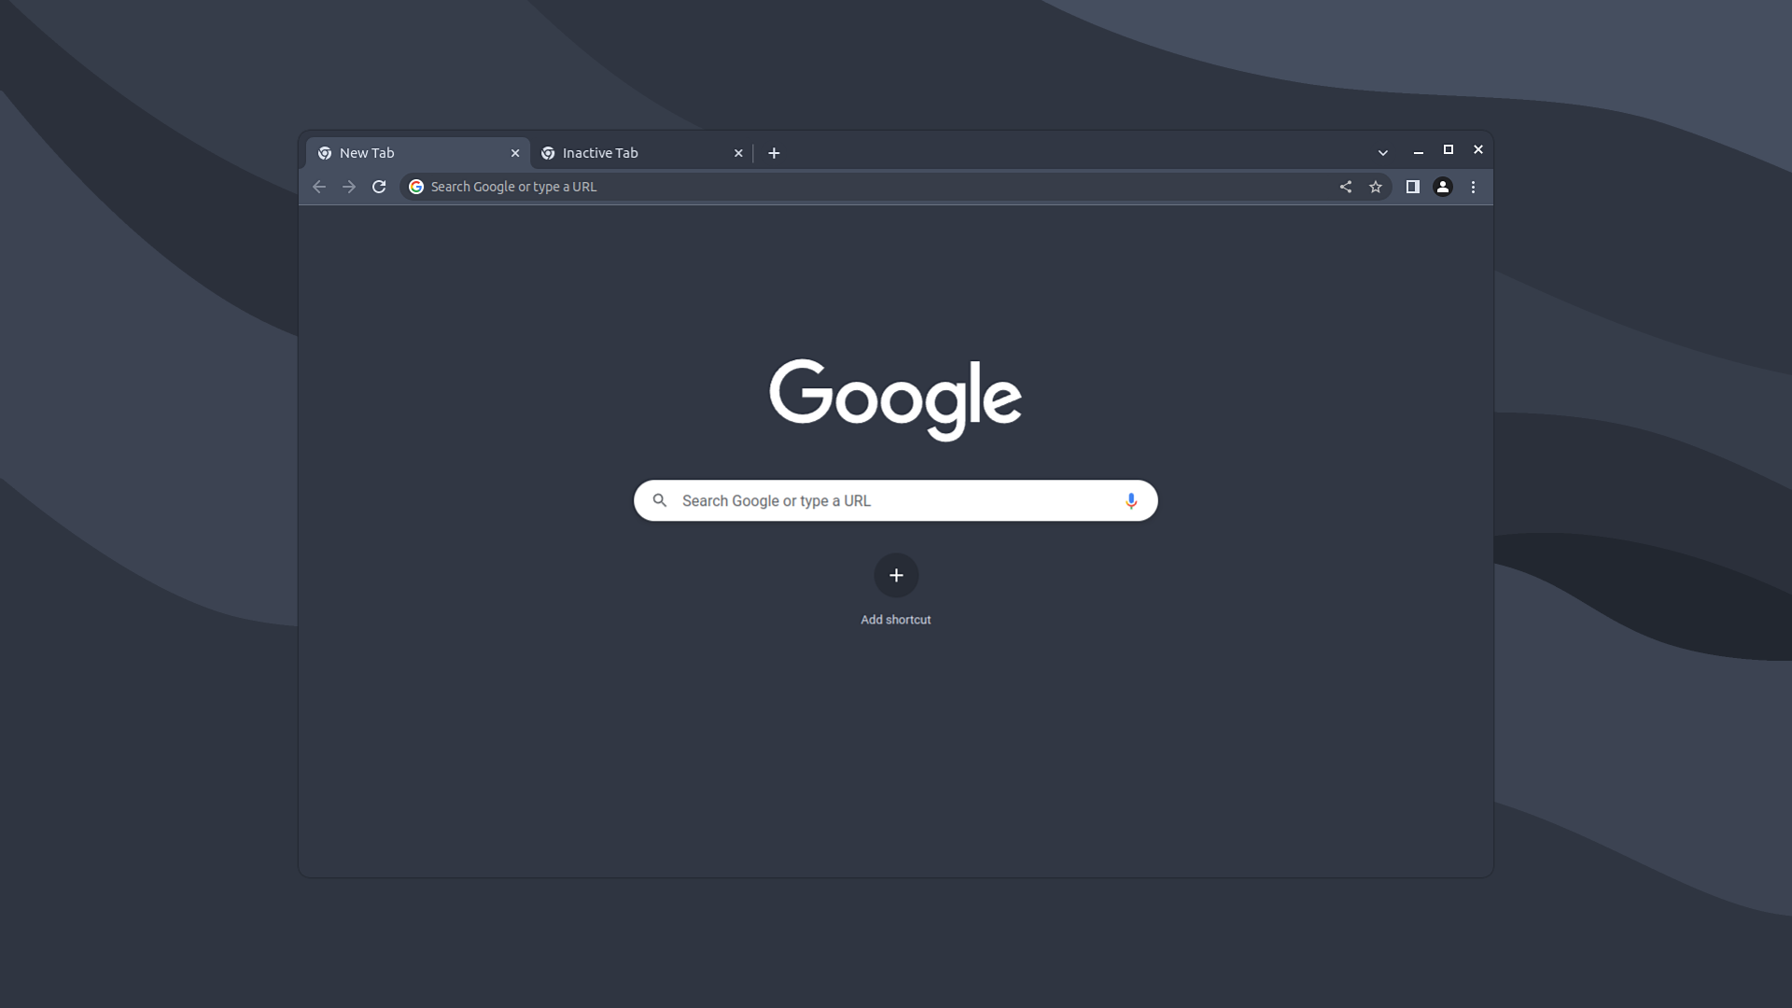The height and width of the screenshot is (1008, 1792).
Task: Click the magnifier icon in the search box
Action: (661, 500)
